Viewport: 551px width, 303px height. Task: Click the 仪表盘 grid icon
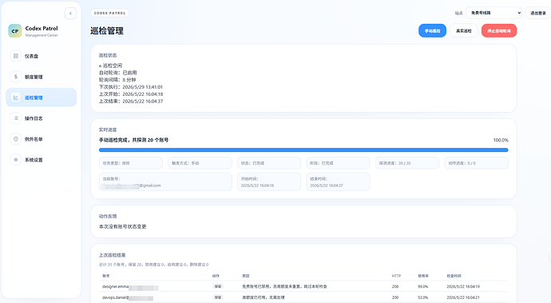(16, 56)
